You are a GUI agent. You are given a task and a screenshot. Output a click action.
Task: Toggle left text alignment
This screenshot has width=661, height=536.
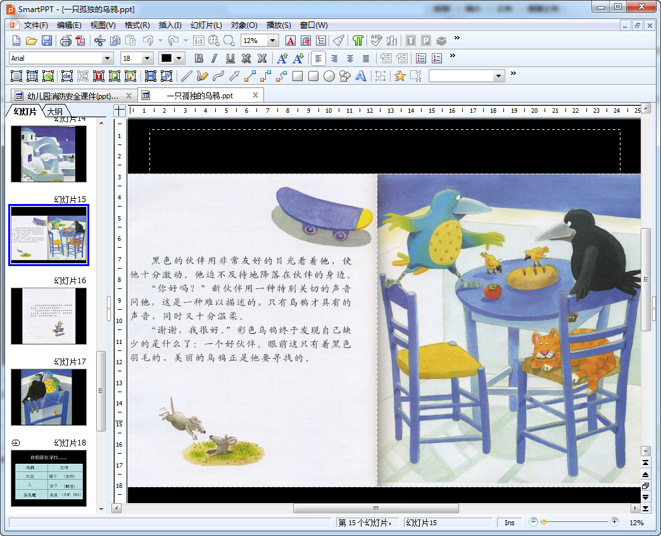click(318, 58)
